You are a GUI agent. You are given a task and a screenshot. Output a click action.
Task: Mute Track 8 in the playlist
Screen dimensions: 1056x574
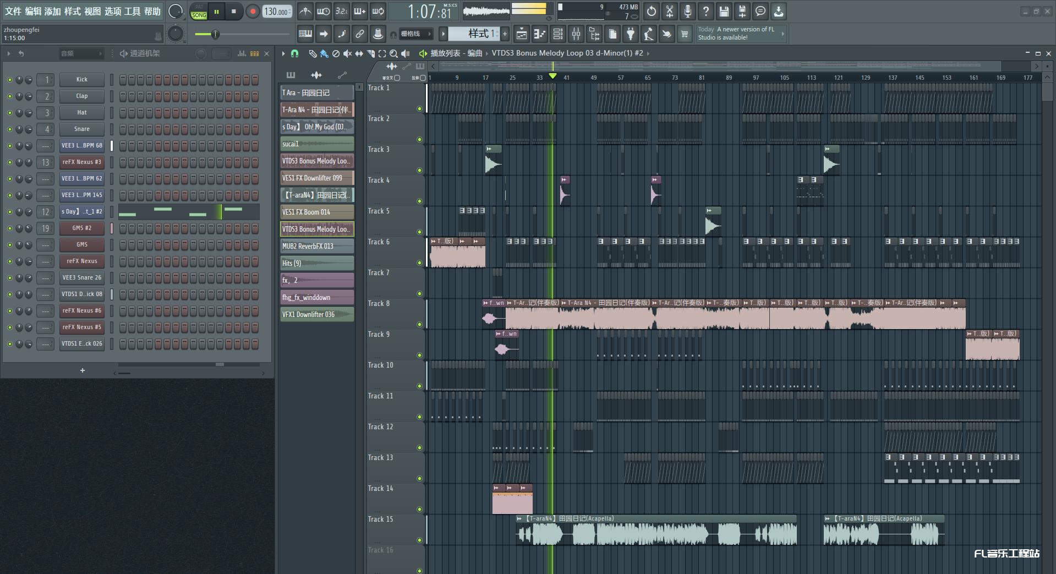tap(419, 325)
